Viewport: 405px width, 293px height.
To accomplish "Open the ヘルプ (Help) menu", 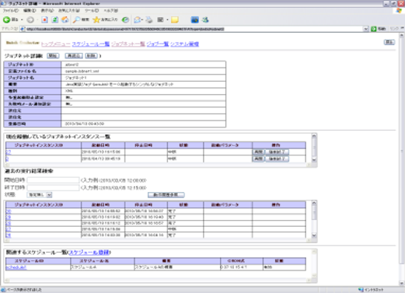I will point(111,11).
